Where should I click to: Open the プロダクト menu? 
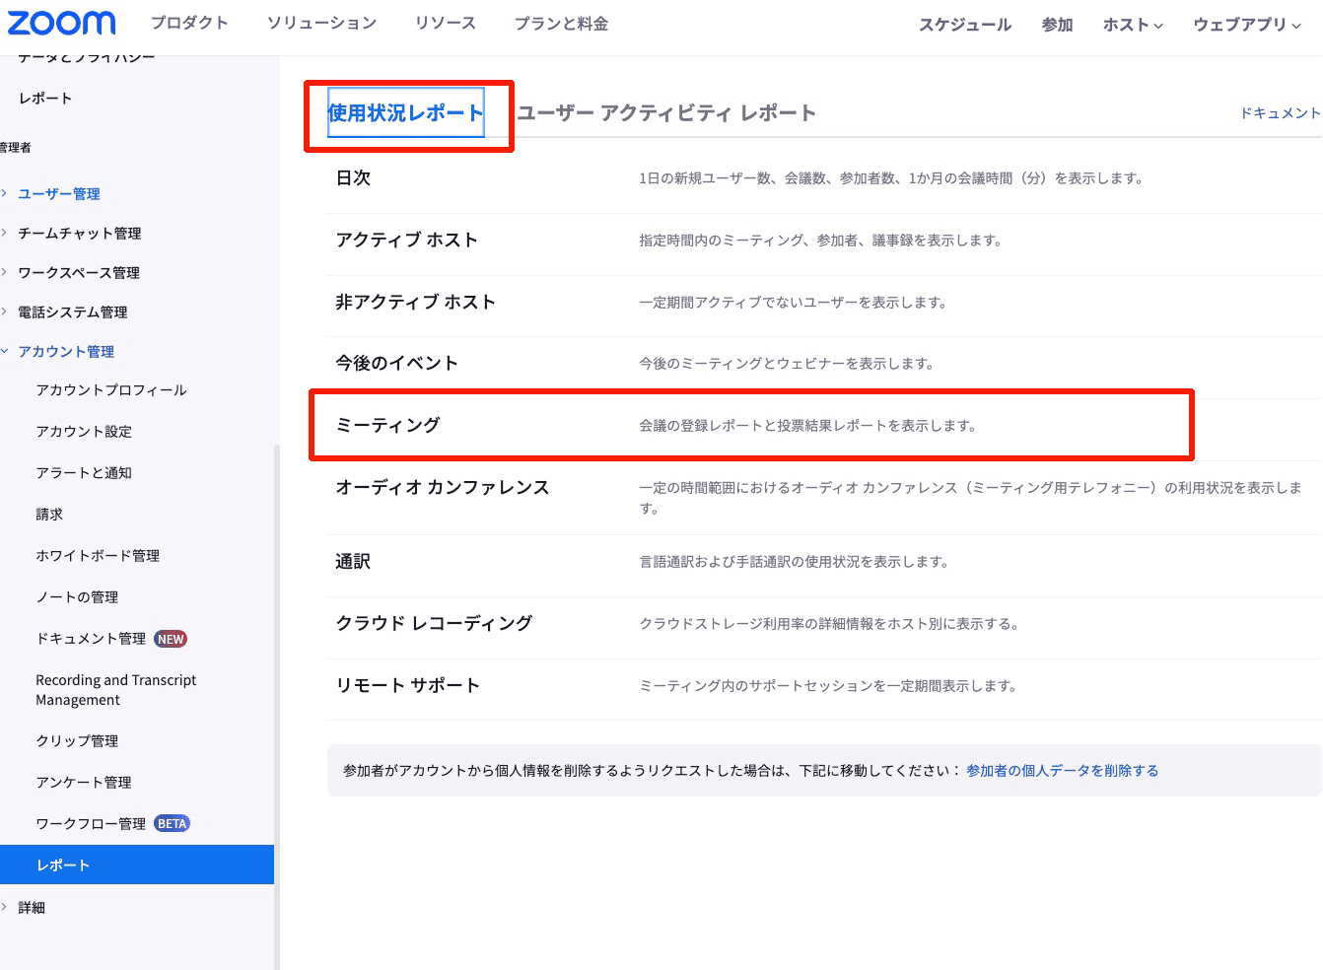(x=189, y=23)
